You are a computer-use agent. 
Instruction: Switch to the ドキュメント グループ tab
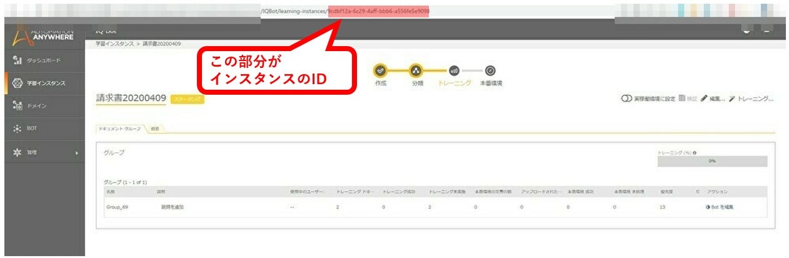[119, 128]
